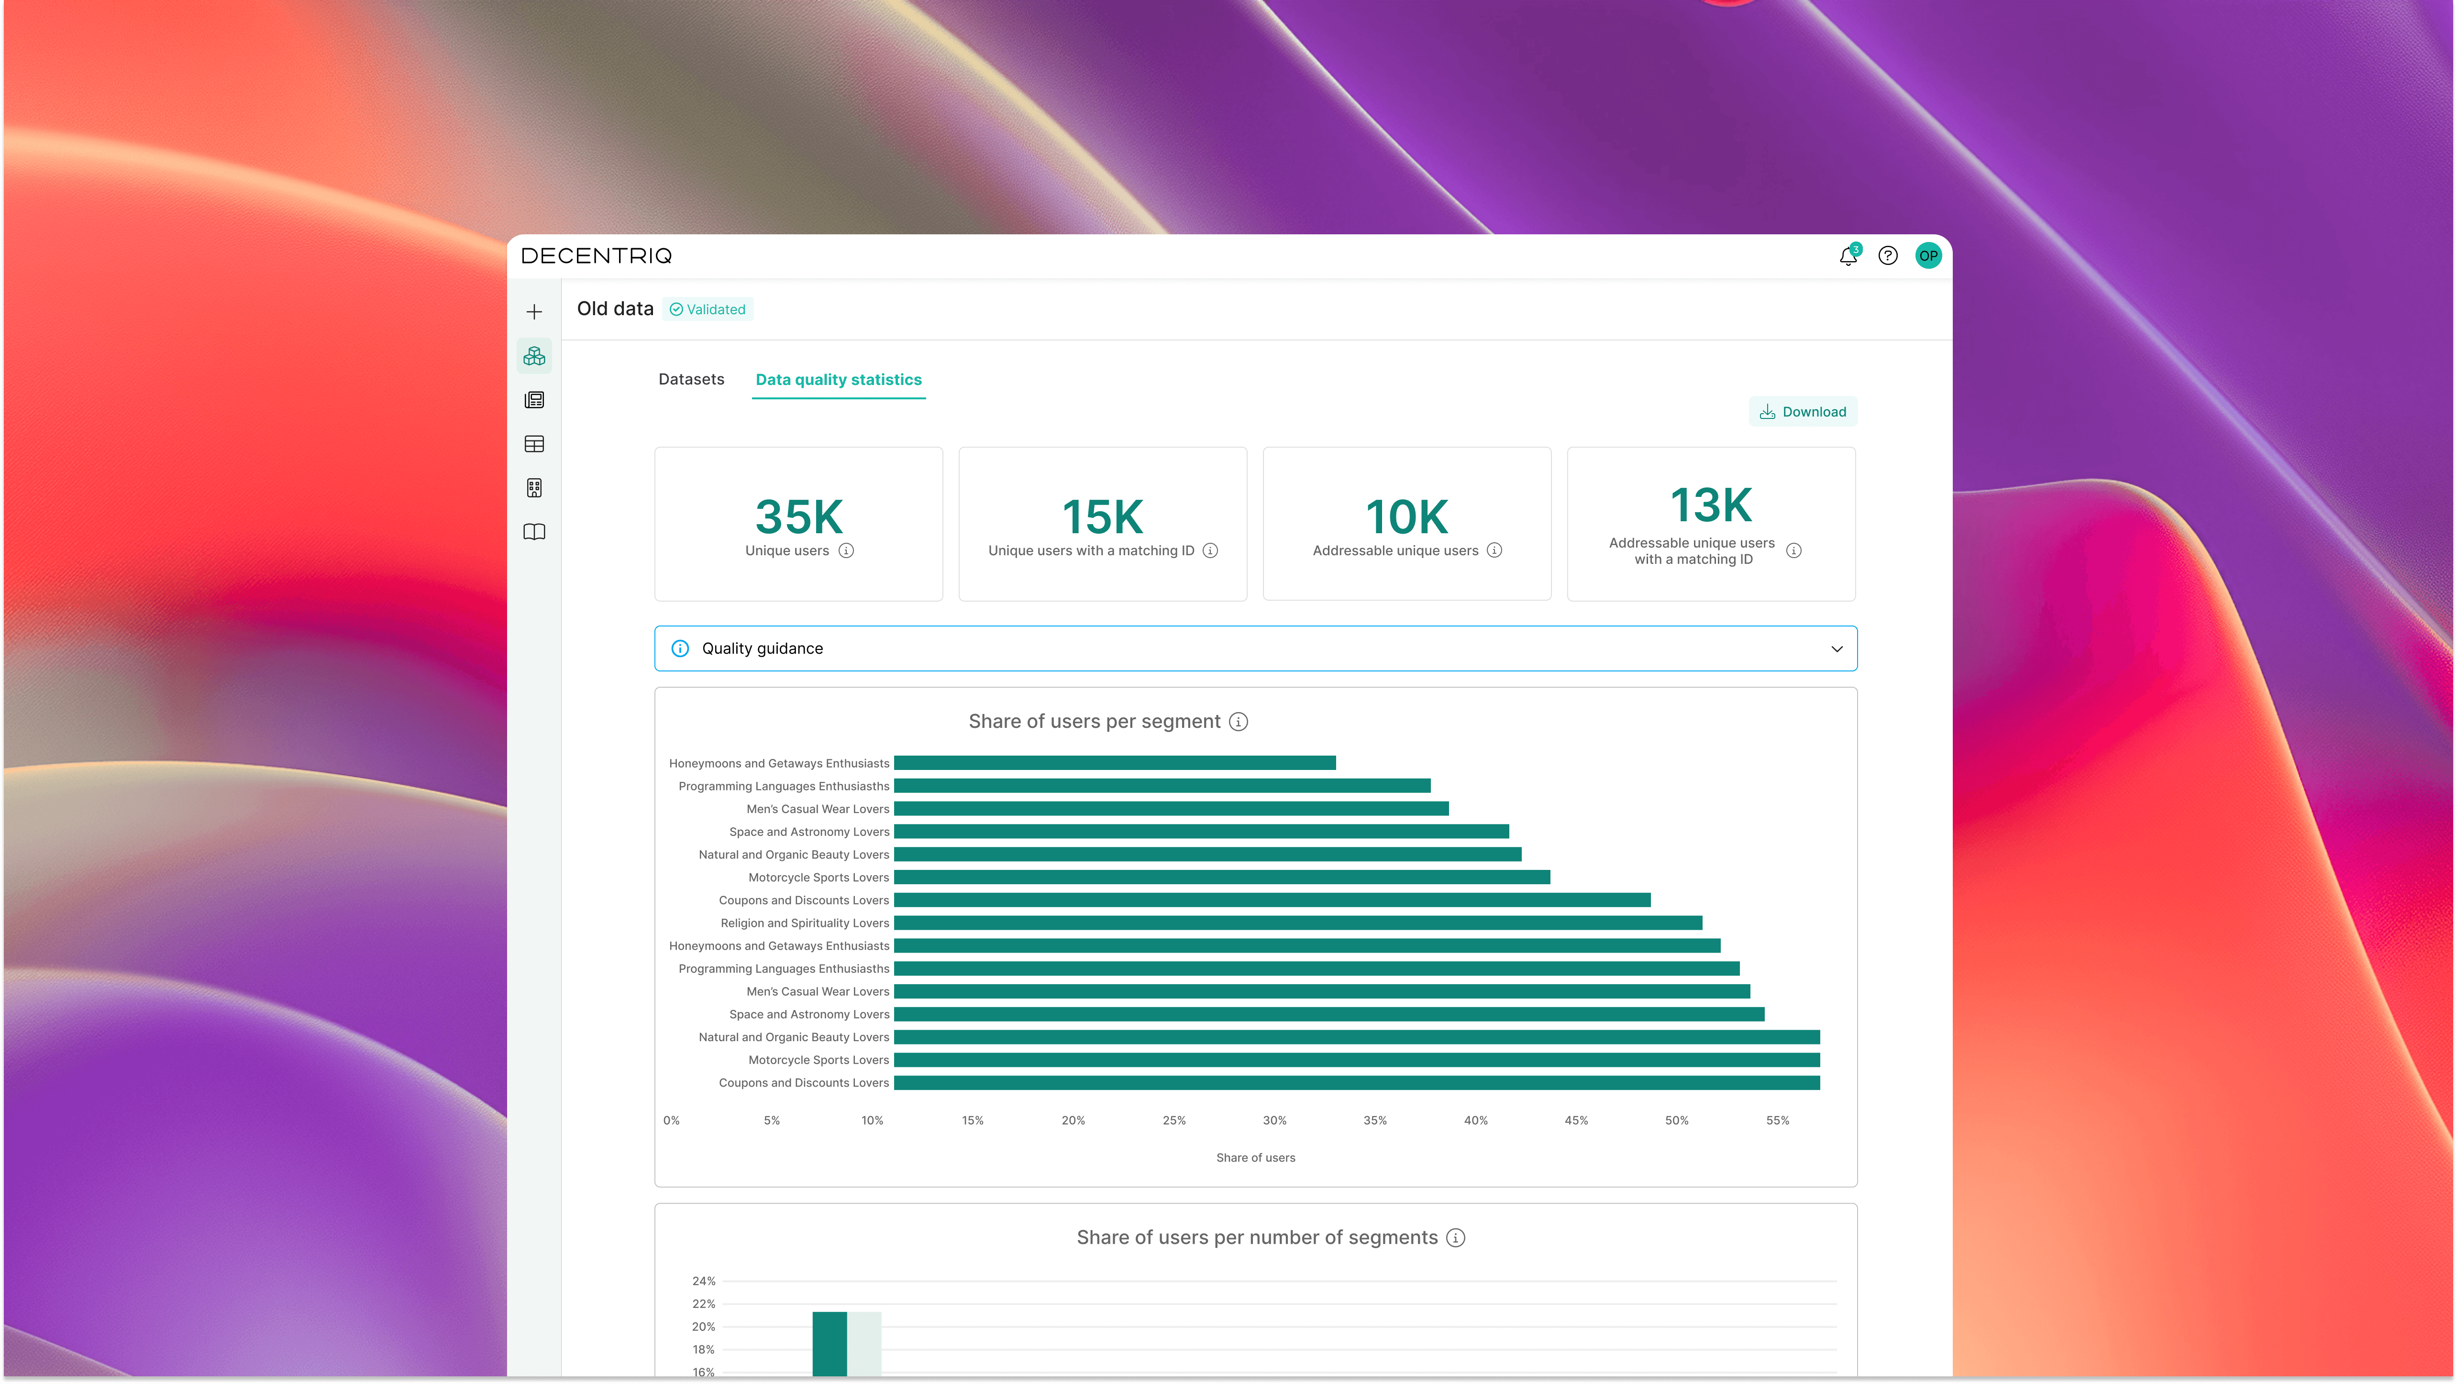Viewport: 2457px width, 1384px height.
Task: Open the cubes data labs sidebar icon
Action: coord(534,355)
